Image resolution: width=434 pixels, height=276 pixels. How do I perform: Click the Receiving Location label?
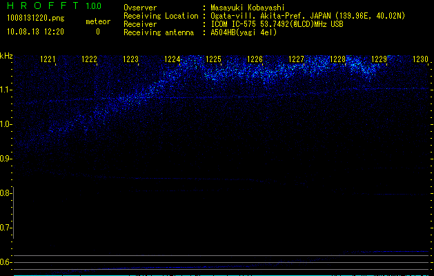click(161, 16)
